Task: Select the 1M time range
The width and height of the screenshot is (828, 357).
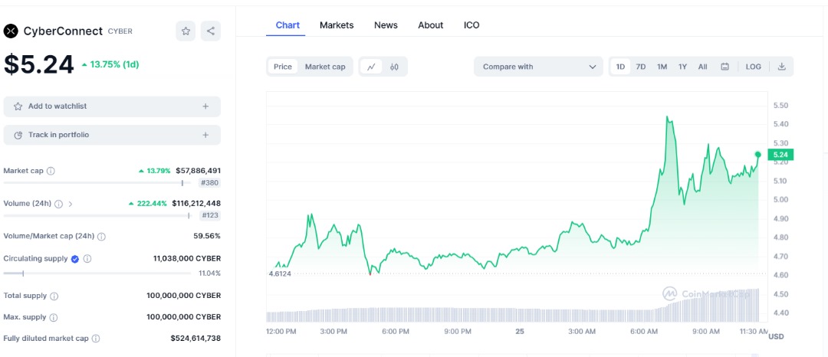Action: click(662, 67)
